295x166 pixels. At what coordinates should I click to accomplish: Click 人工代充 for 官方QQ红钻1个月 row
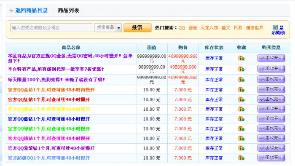coord(271,99)
